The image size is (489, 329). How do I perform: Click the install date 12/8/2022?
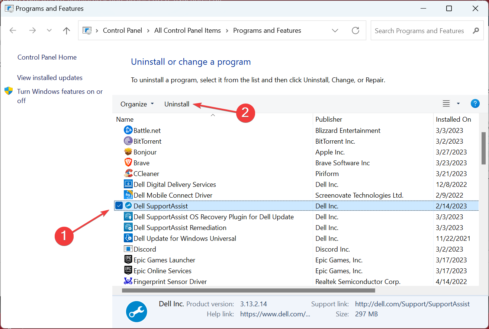[x=451, y=185]
